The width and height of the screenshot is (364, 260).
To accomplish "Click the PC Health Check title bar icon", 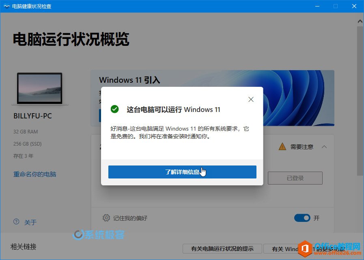I will [x=7, y=6].
